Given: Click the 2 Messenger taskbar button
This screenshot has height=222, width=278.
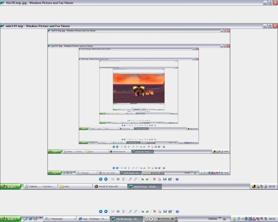Looking at the screenshot, I should 59,219.
